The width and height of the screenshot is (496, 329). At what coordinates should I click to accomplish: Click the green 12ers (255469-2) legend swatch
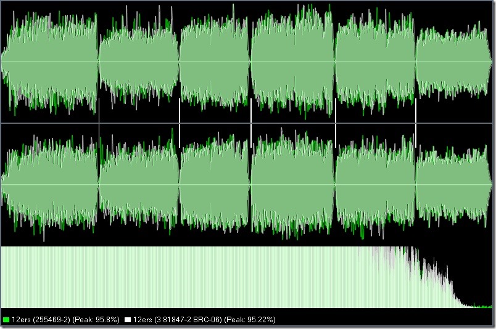pos(6,320)
